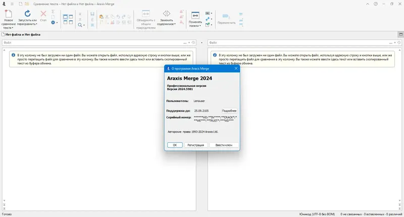Click the new document icon in title bar
The image size is (404, 217).
pos(21,4)
